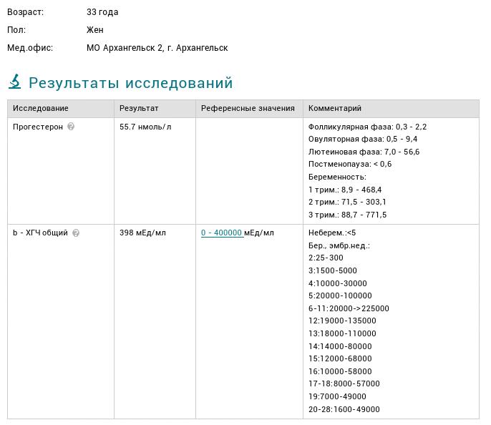Click the 3:1500-5000 range line

tap(333, 270)
